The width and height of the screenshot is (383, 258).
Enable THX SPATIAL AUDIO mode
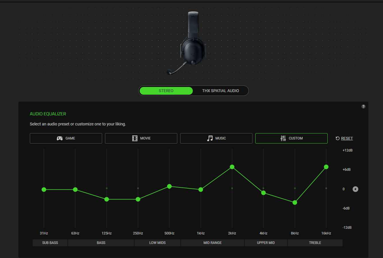coord(221,91)
